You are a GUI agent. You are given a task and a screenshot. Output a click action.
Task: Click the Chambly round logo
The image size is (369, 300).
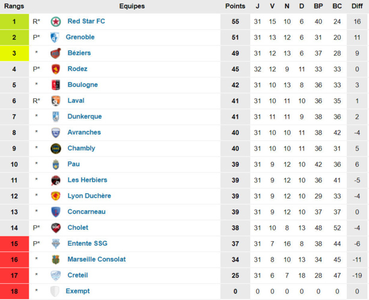tap(56, 148)
